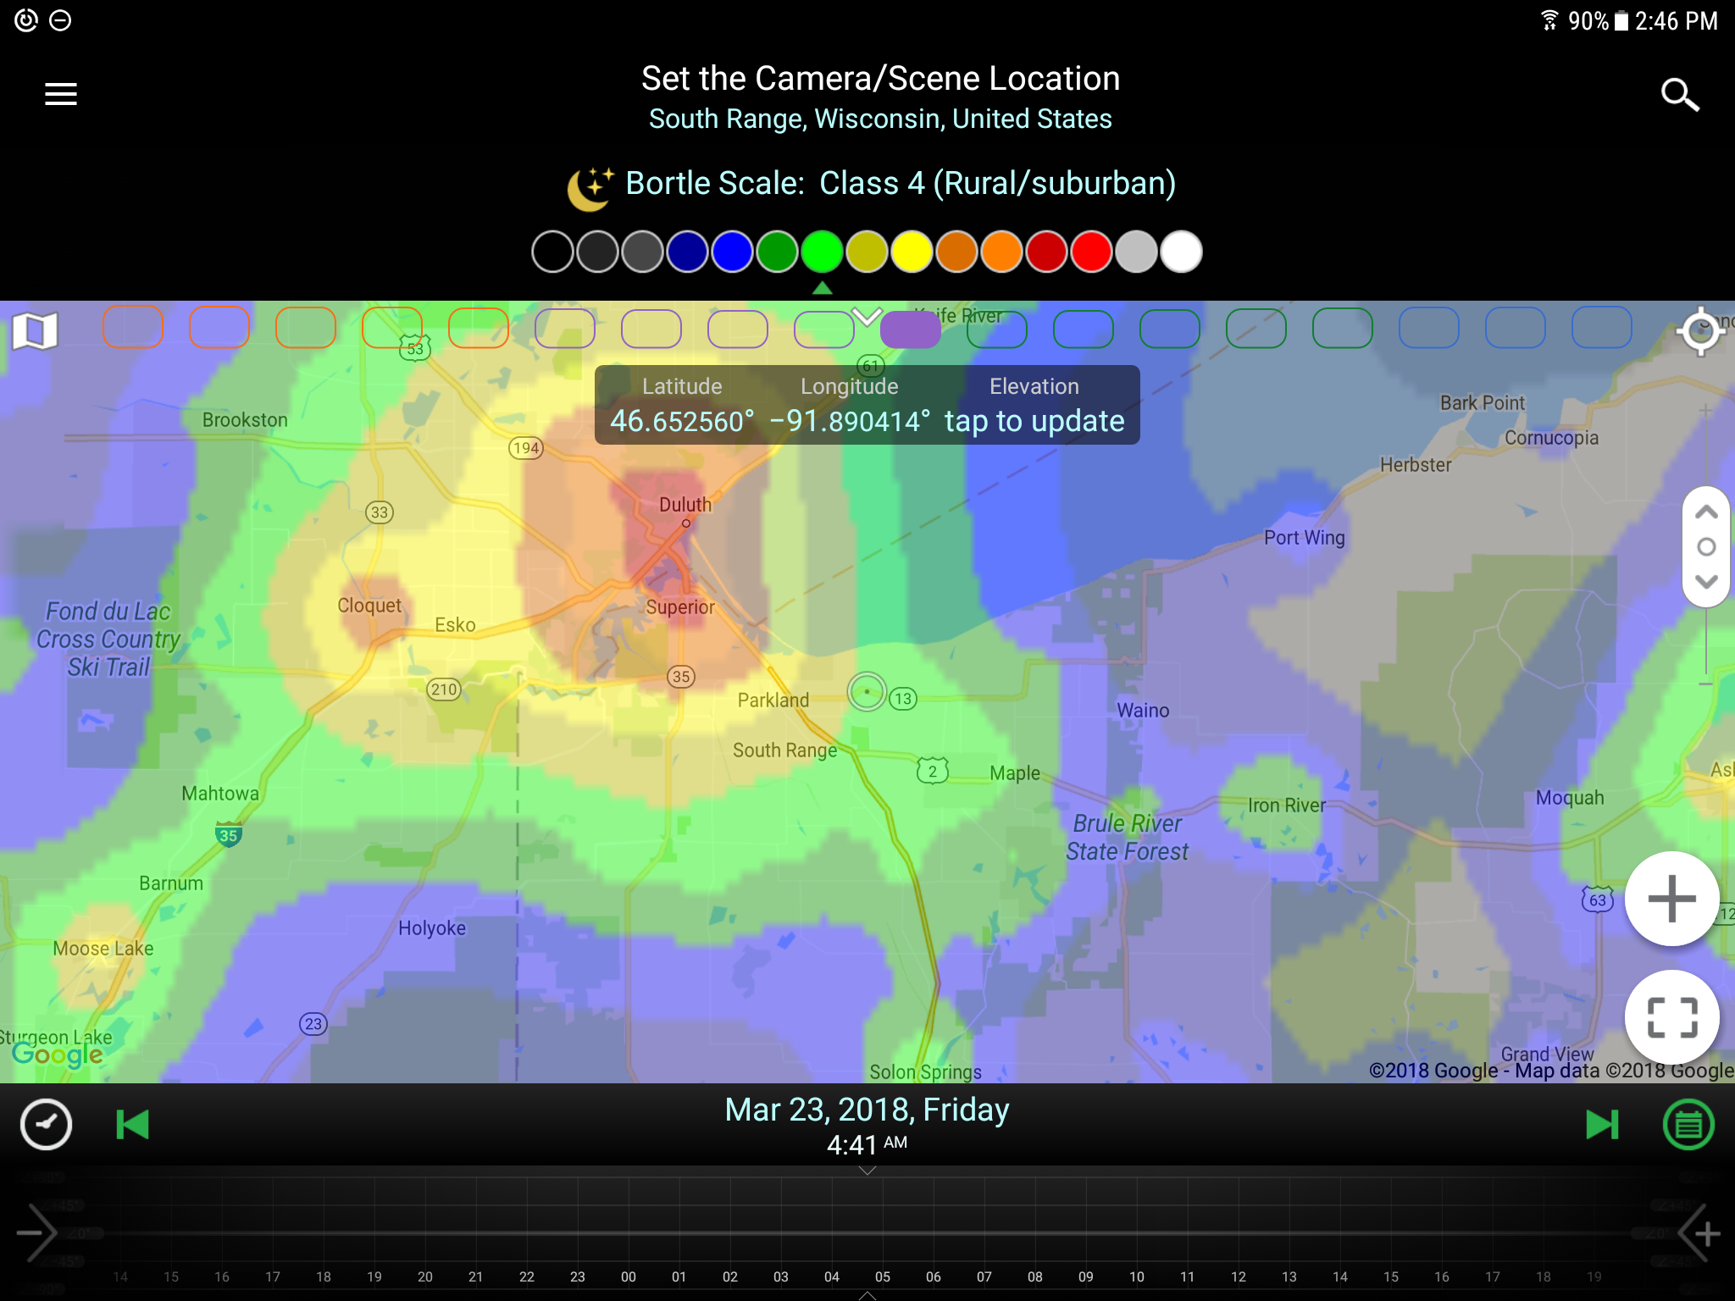
Task: Check the battery status icon
Action: point(1621,20)
